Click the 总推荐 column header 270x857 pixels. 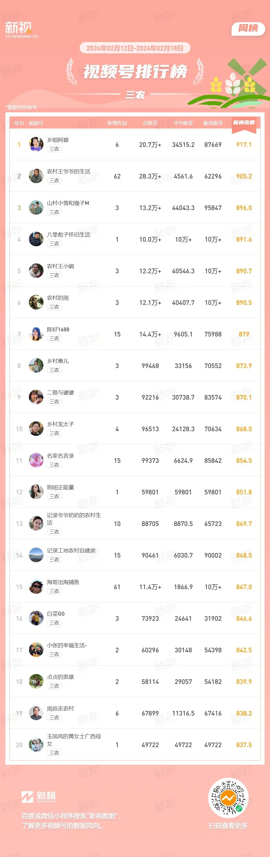coord(150,123)
